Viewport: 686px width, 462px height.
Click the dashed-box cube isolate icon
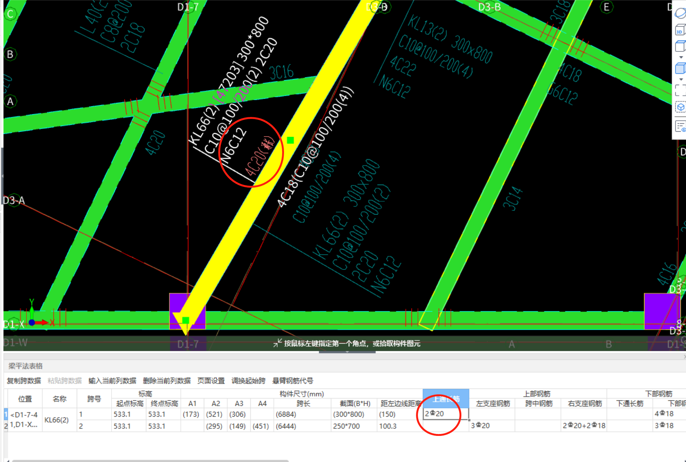tap(680, 107)
